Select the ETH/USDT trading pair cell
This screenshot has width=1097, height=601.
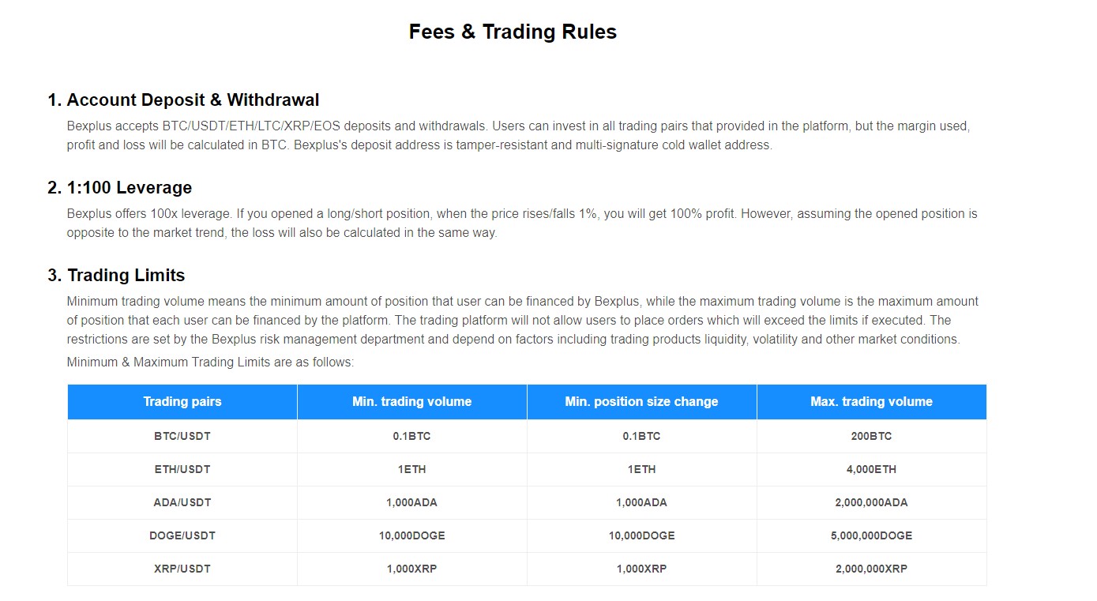tap(182, 469)
